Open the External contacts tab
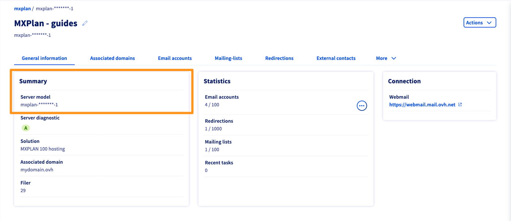Image resolution: width=511 pixels, height=221 pixels. [336, 58]
